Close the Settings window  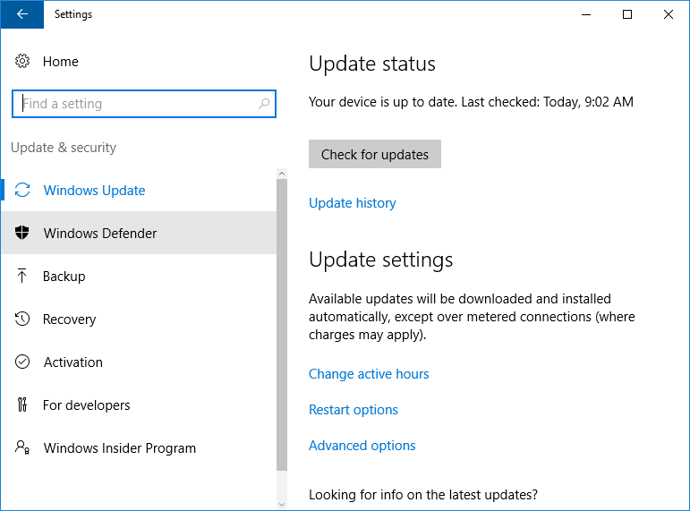[x=669, y=14]
